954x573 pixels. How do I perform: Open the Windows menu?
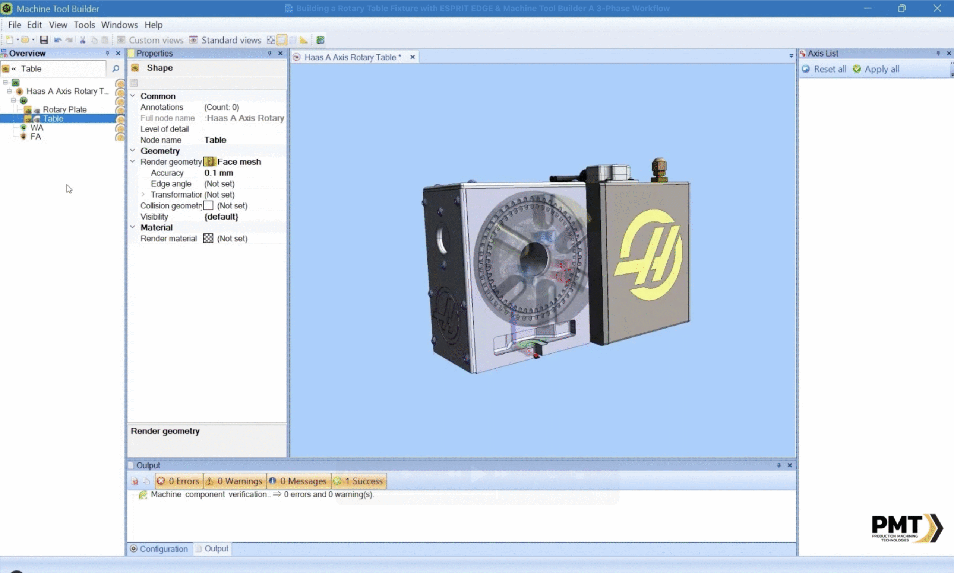120,25
